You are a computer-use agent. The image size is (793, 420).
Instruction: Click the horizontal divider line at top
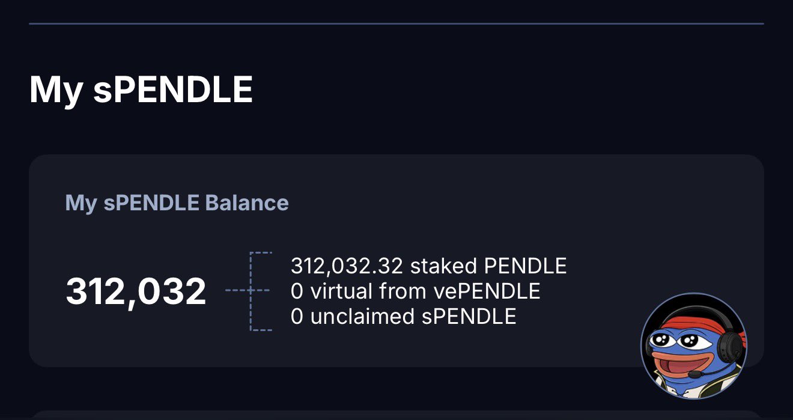pos(396,23)
